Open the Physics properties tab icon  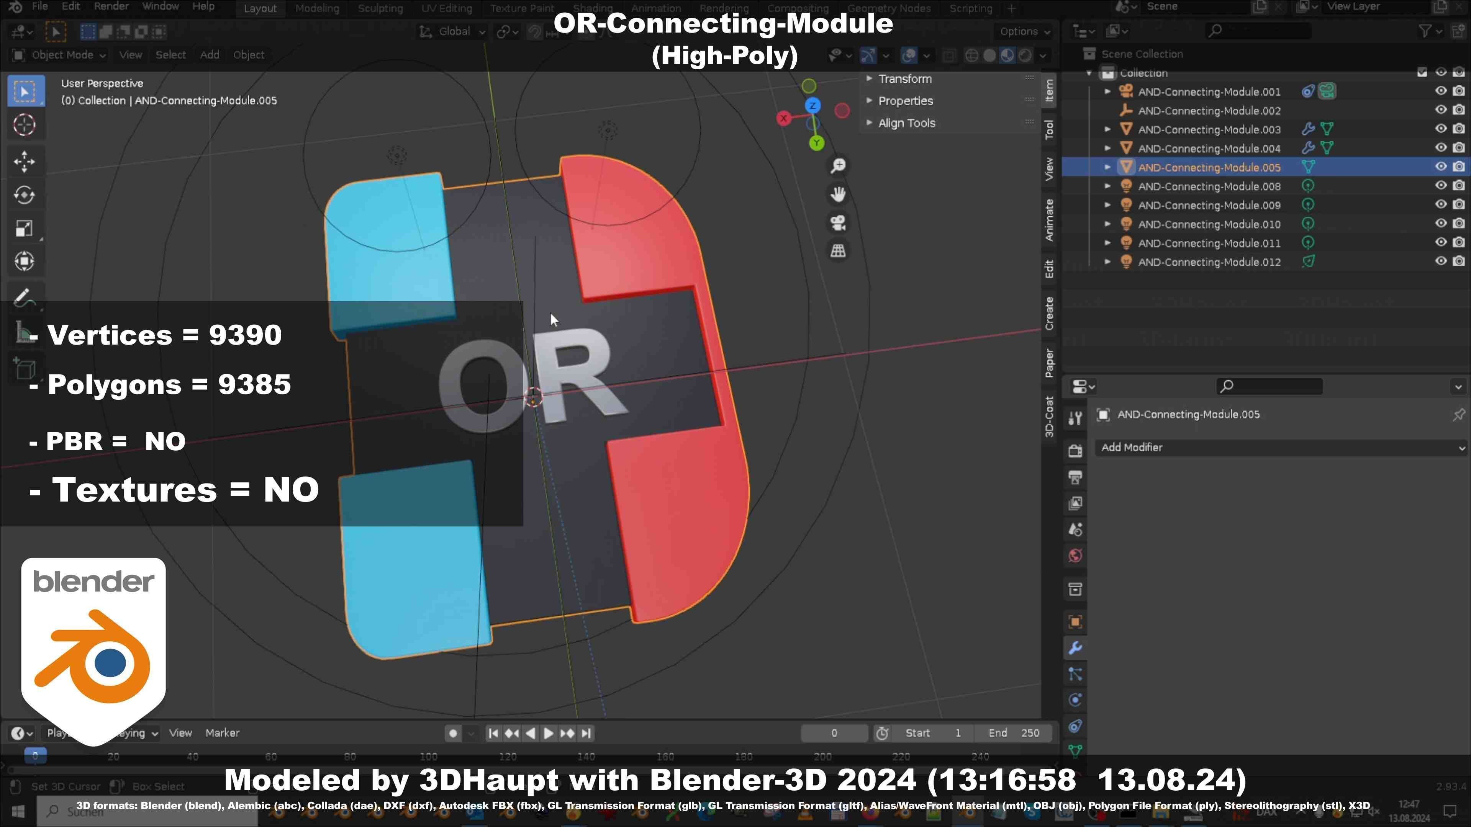(x=1075, y=700)
